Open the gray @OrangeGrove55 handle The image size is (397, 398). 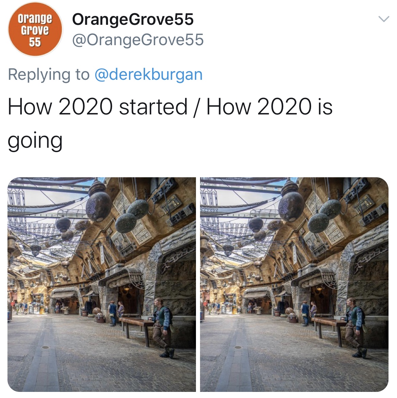click(138, 40)
